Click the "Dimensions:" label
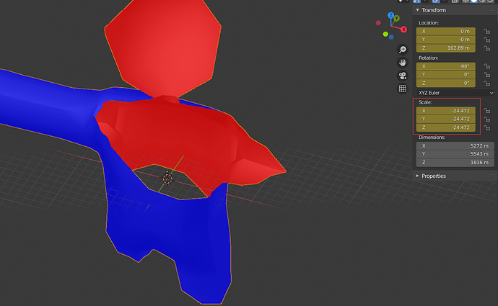Screen dimensions: 498x306 coord(432,138)
